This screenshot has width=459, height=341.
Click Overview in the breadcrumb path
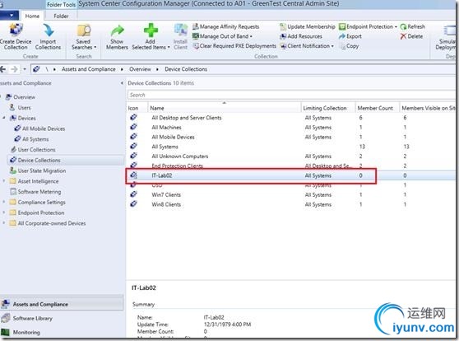(x=140, y=69)
